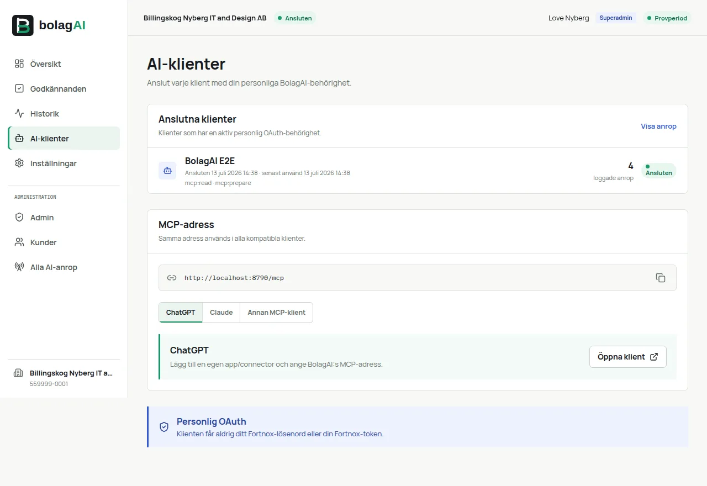Click the bolagAI logo icon
The height and width of the screenshot is (486, 707).
tap(23, 25)
